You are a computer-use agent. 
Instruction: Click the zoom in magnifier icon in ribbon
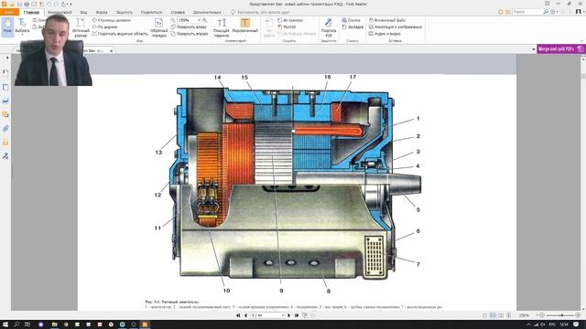(204, 20)
